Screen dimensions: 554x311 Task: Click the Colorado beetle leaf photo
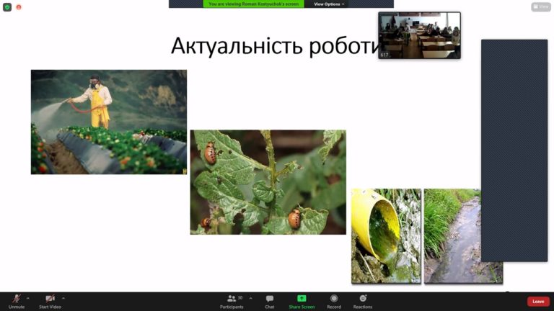268,182
